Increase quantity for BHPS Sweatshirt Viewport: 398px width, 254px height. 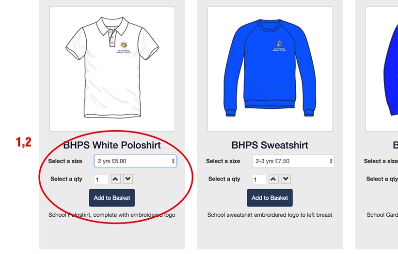coord(273,179)
